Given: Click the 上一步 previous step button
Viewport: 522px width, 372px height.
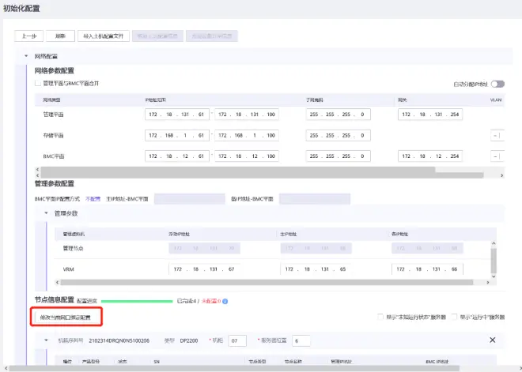Looking at the screenshot, I should coord(29,36).
